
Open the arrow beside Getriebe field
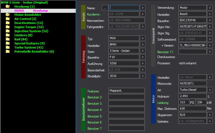point(210,121)
